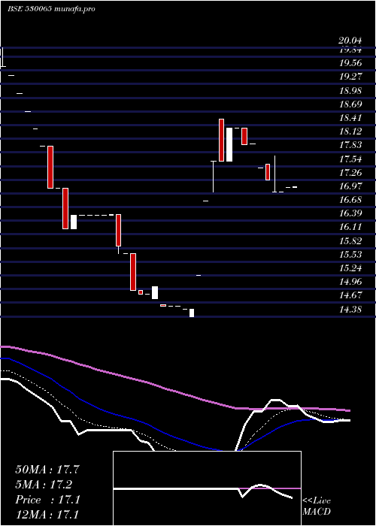Select the 18.12 price level label
The height and width of the screenshot is (526, 376).
[x=350, y=131]
